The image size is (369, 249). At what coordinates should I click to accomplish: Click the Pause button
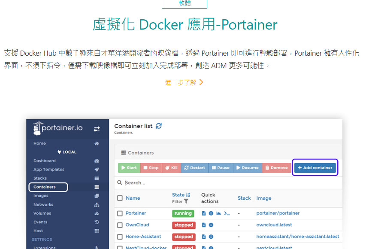click(221, 168)
